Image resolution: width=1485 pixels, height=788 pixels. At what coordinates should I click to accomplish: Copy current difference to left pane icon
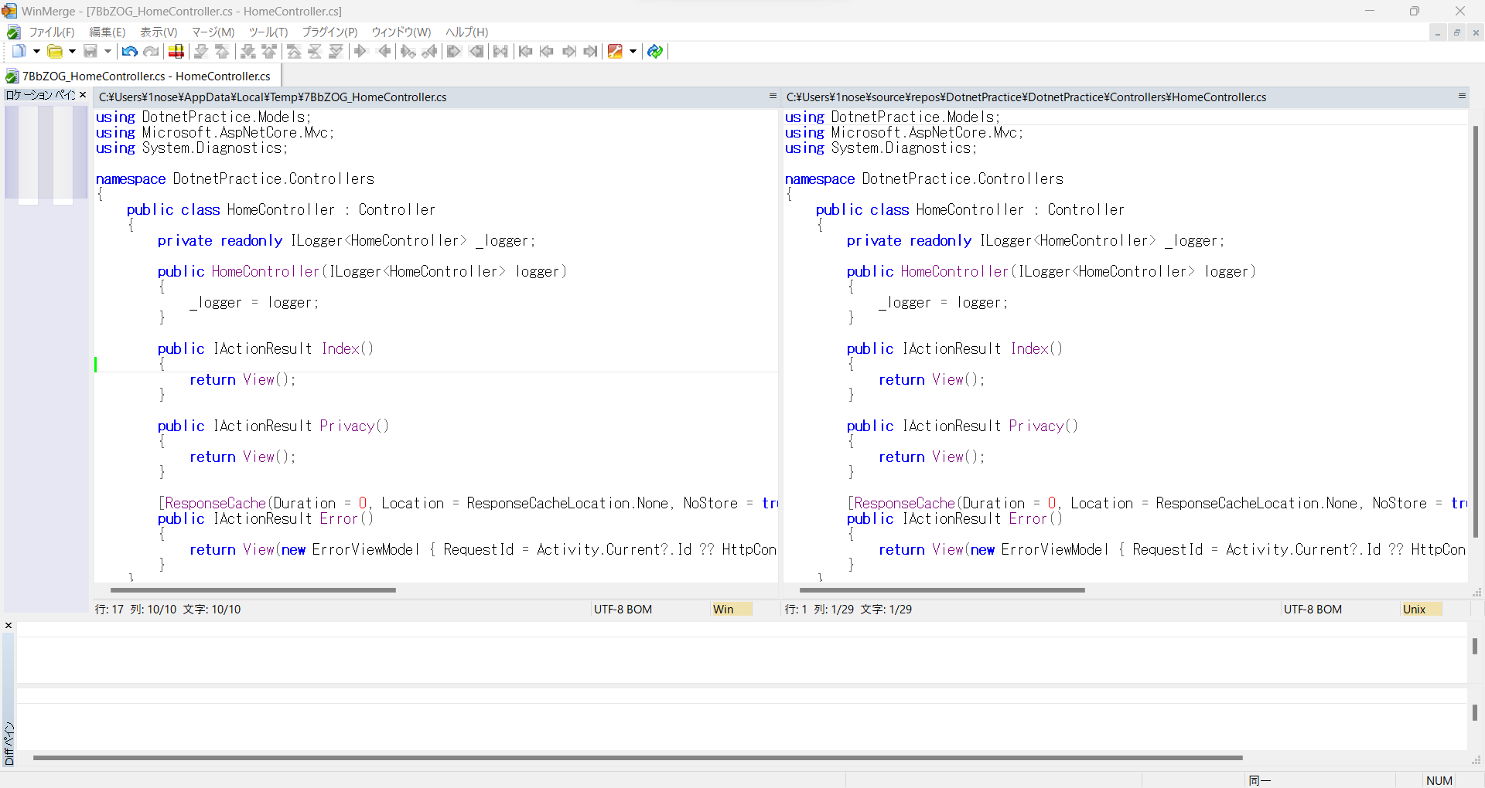384,51
